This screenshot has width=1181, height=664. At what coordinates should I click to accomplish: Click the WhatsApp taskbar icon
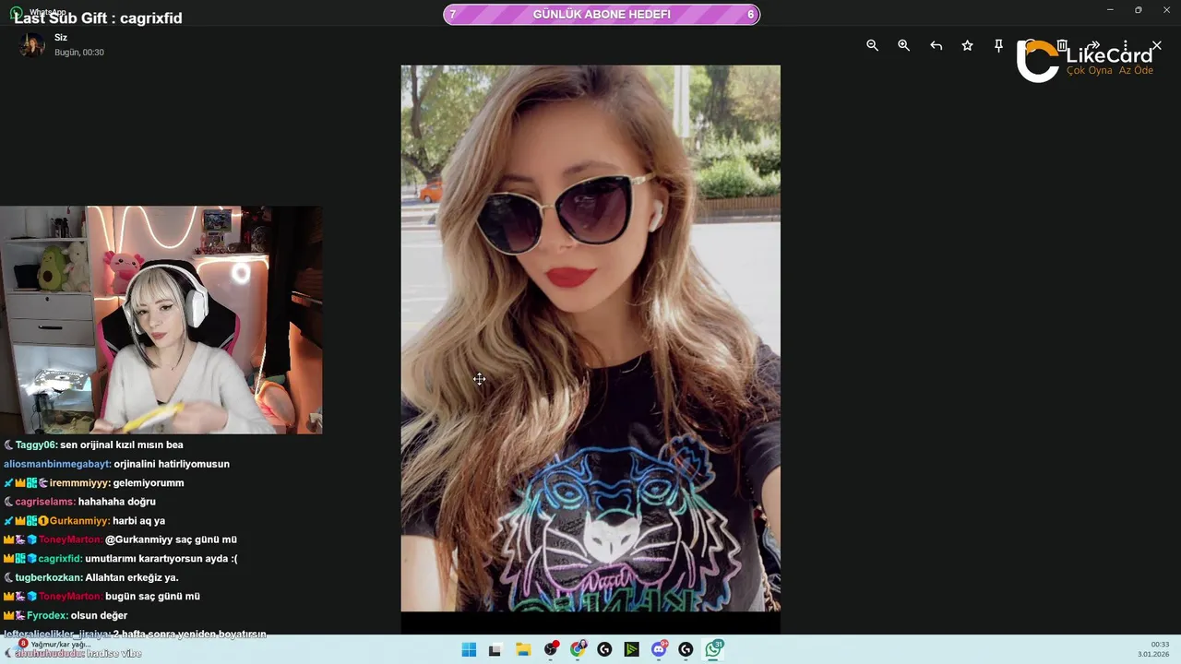tap(713, 649)
